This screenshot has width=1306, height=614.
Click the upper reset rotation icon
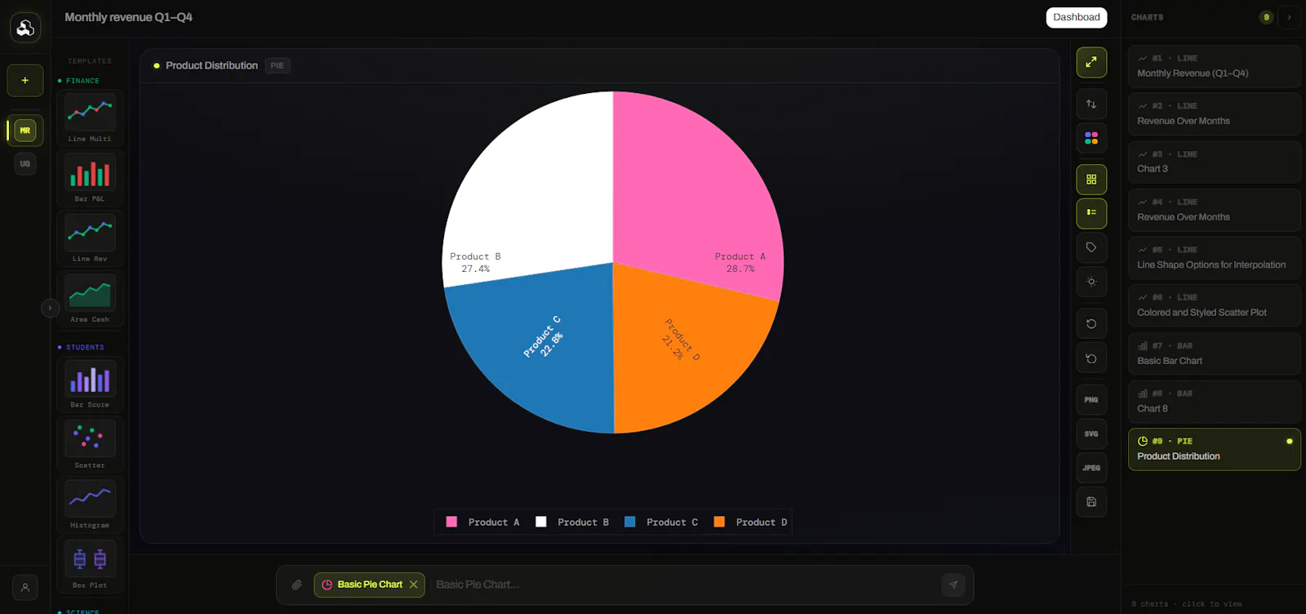click(1091, 324)
